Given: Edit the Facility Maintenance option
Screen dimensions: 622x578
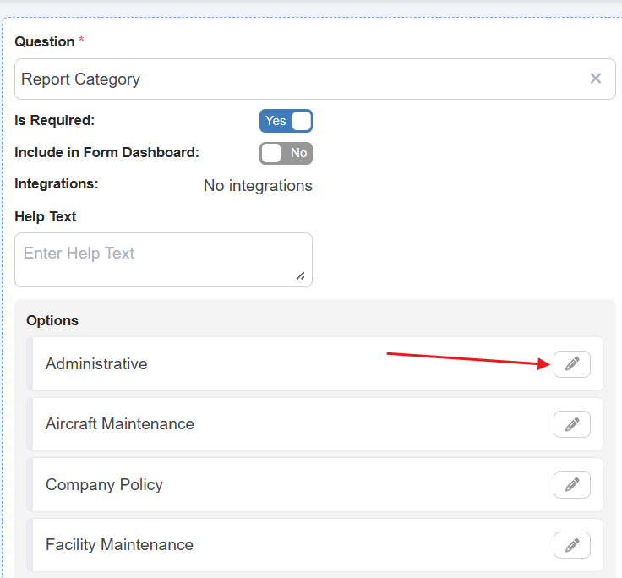Looking at the screenshot, I should (x=572, y=545).
